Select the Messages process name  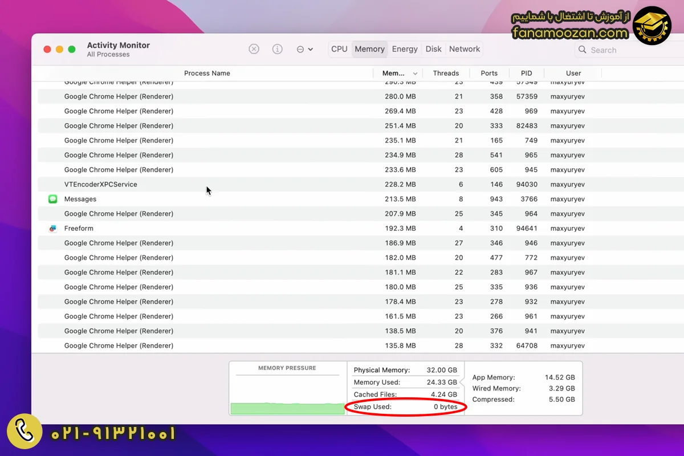(x=80, y=199)
